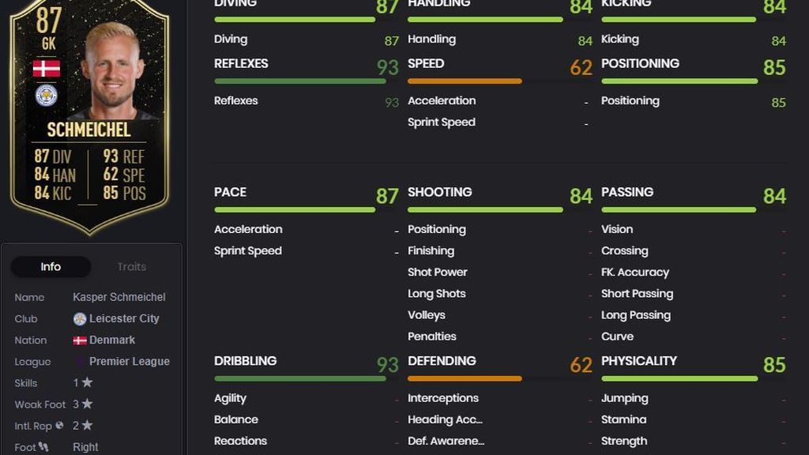Image resolution: width=809 pixels, height=455 pixels.
Task: Click the Denmark flag icon beside Nation
Action: [x=80, y=340]
